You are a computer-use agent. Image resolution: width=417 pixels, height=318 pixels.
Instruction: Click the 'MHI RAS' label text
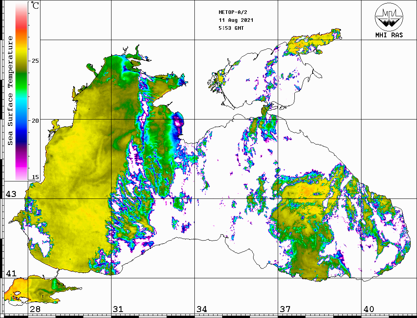(389, 35)
